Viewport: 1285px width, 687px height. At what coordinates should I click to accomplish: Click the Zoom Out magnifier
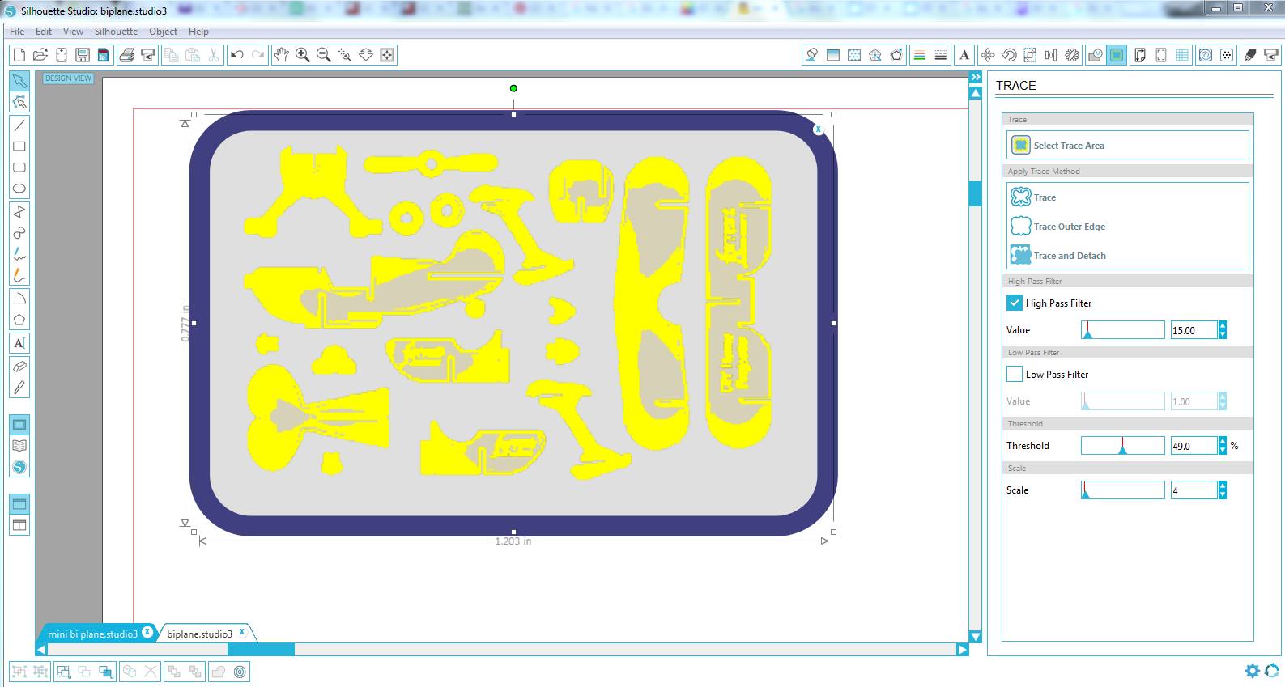click(323, 55)
